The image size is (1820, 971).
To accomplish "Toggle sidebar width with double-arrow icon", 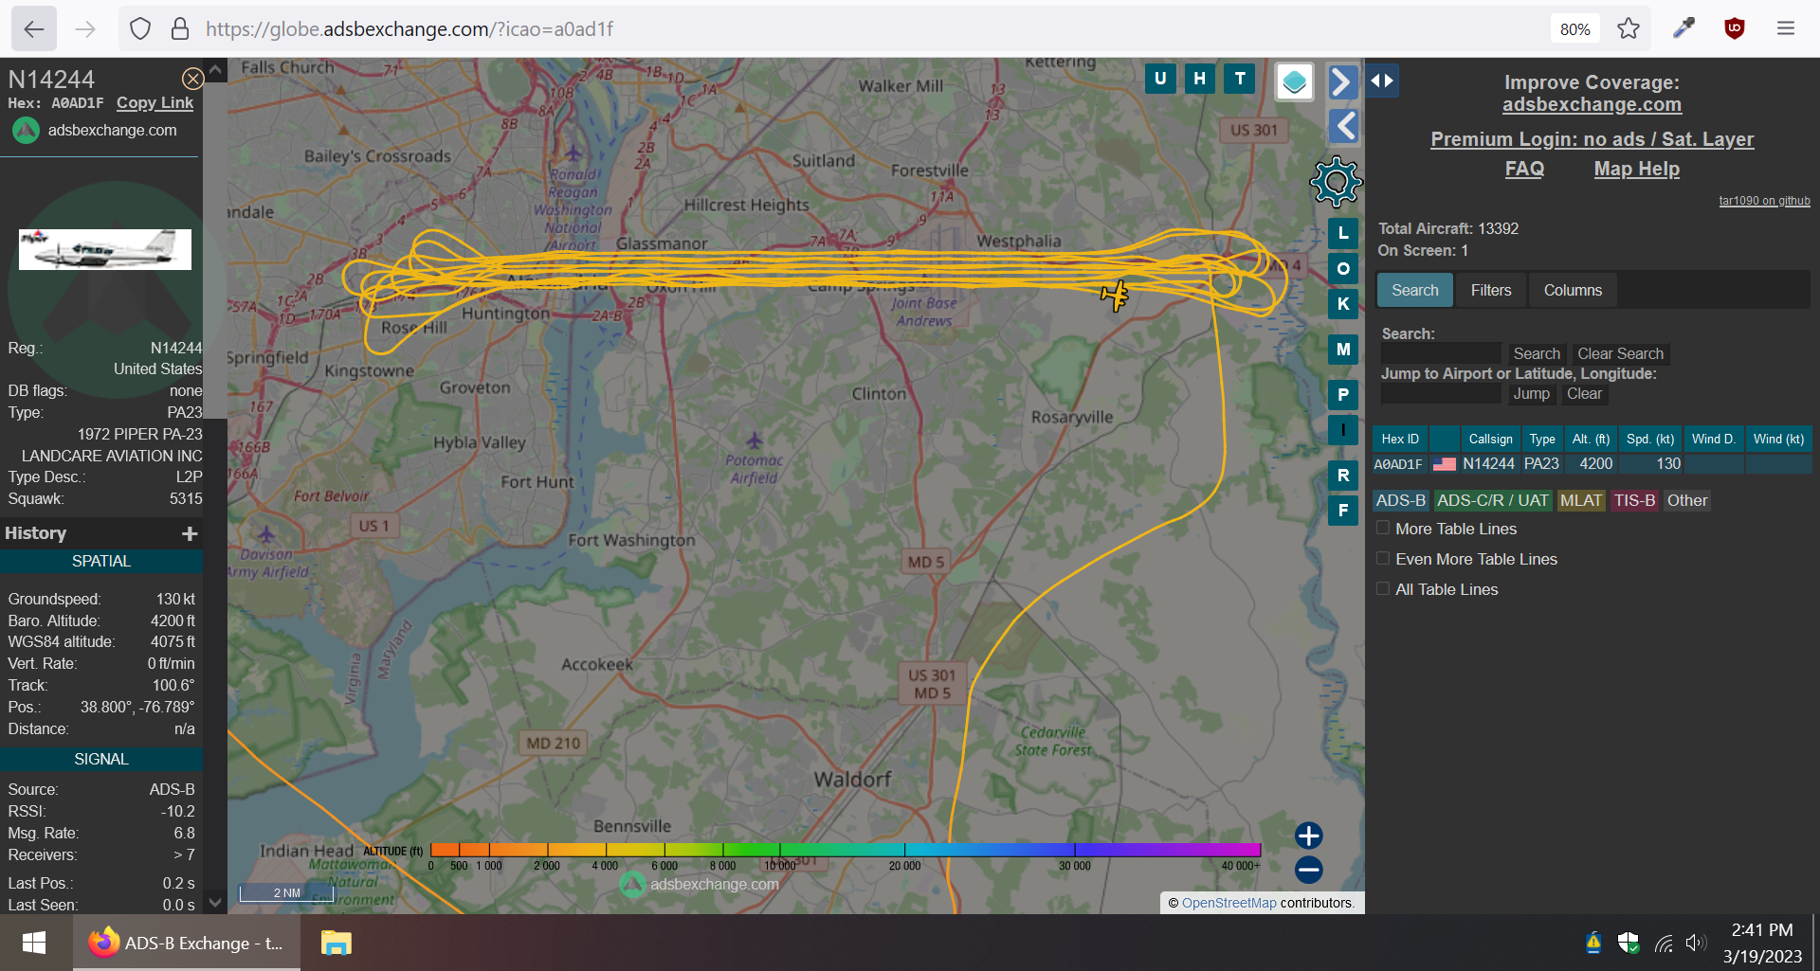I will pos(1382,81).
